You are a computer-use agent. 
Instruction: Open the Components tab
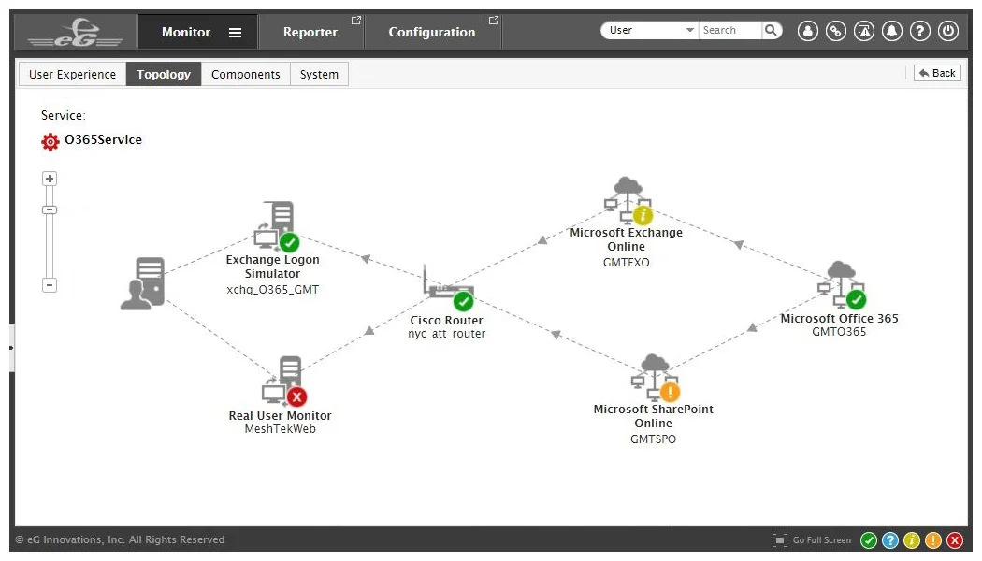(245, 74)
